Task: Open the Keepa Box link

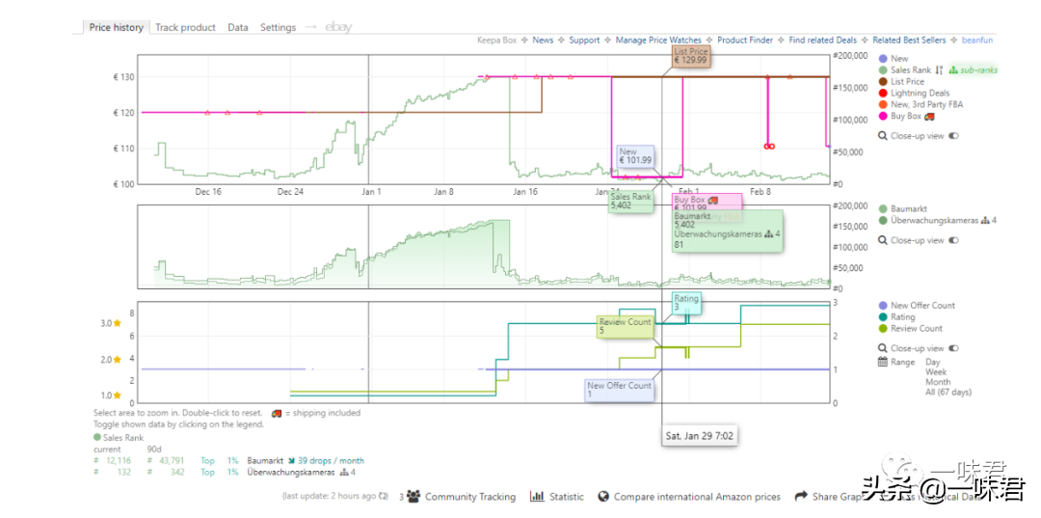Action: click(496, 40)
